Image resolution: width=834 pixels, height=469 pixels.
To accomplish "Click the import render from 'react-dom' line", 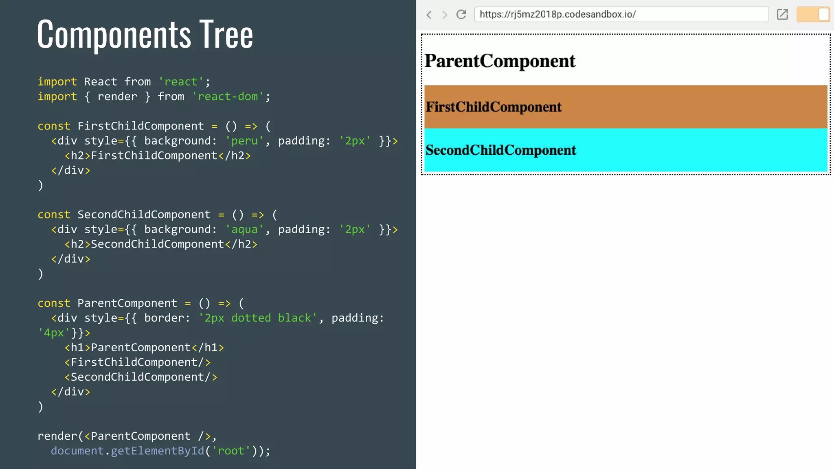I will point(154,96).
